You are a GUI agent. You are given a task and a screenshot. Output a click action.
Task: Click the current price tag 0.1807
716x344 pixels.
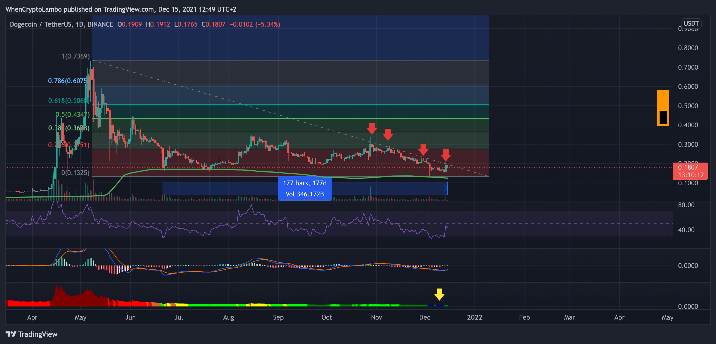(x=688, y=167)
